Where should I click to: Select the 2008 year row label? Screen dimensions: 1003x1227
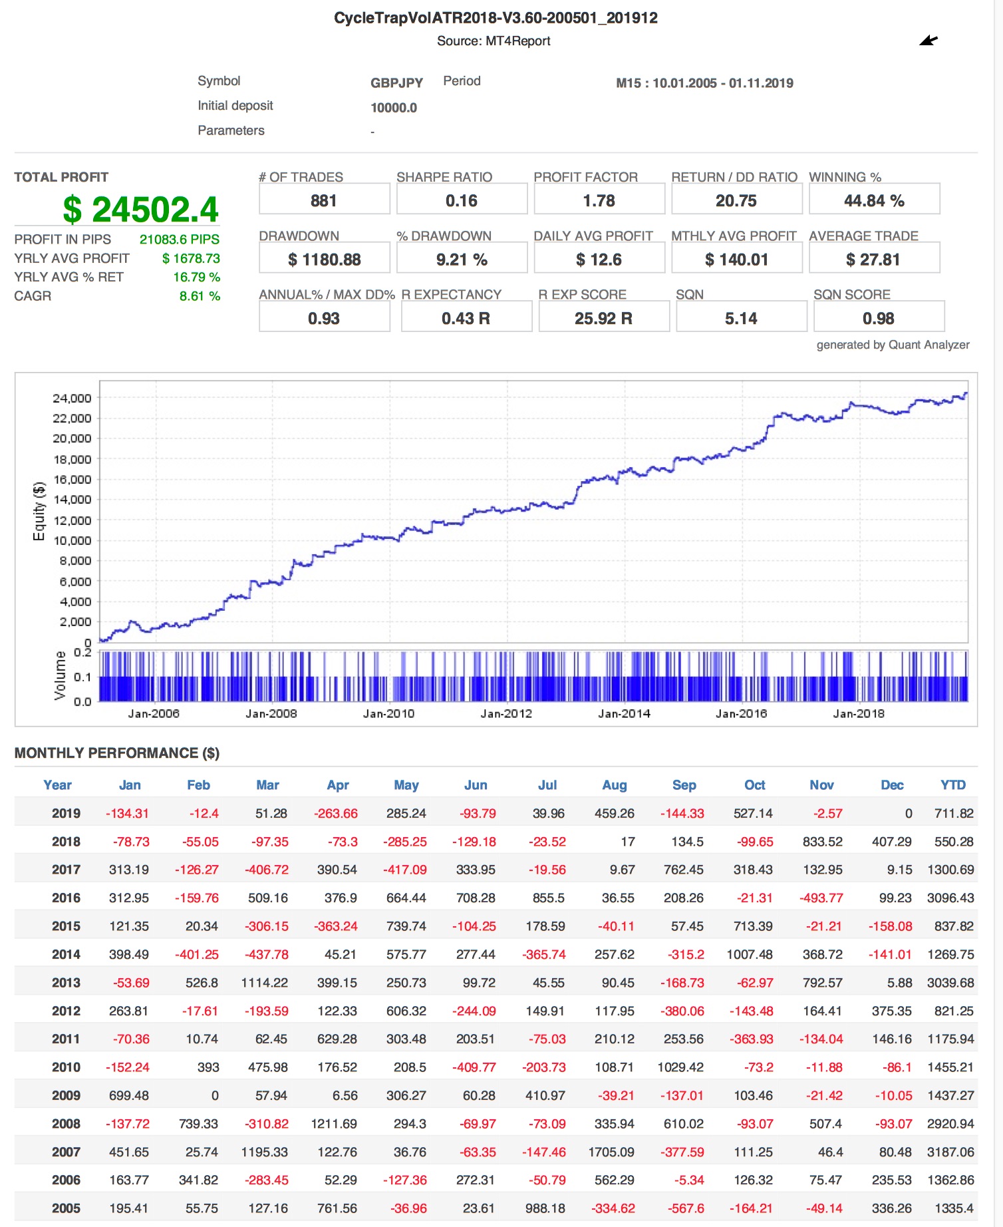(x=66, y=1123)
